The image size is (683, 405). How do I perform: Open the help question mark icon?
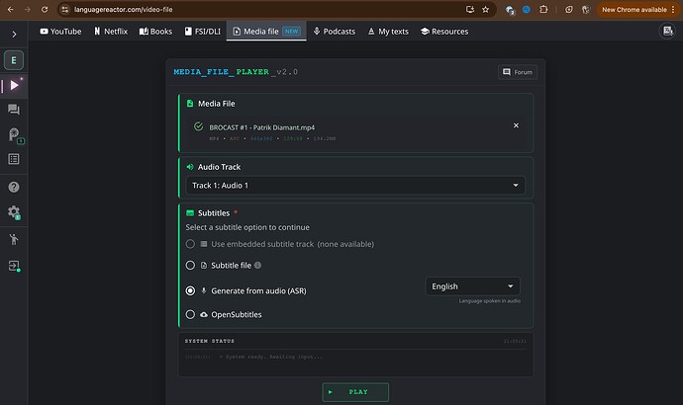point(14,187)
